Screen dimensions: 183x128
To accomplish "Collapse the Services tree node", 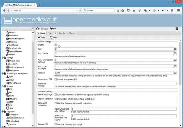I will point(2,86).
